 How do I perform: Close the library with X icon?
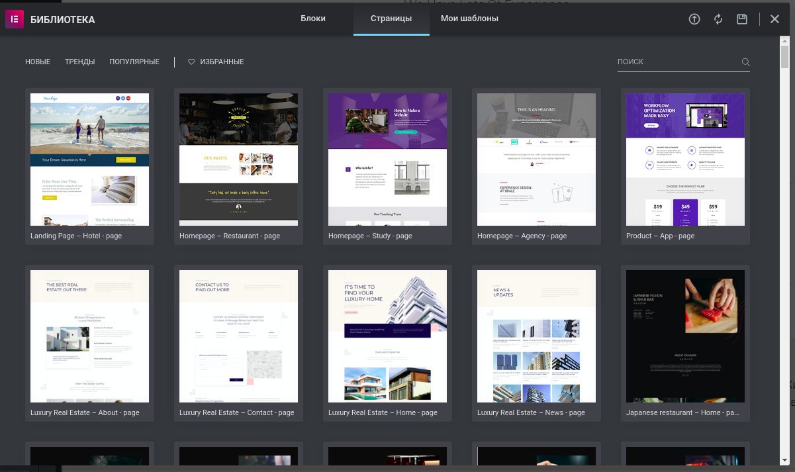pyautogui.click(x=774, y=19)
